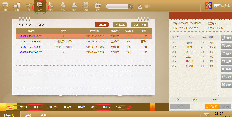Click inside the top search field
232x117 pixels.
tap(117, 6)
